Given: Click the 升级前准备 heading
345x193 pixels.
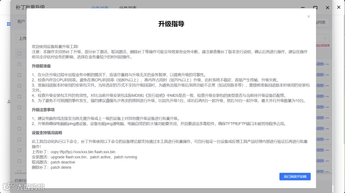Looking at the screenshot, I should click(41, 66).
